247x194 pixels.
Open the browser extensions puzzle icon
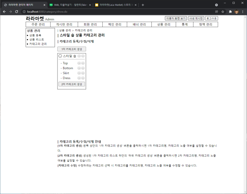tap(230, 11)
